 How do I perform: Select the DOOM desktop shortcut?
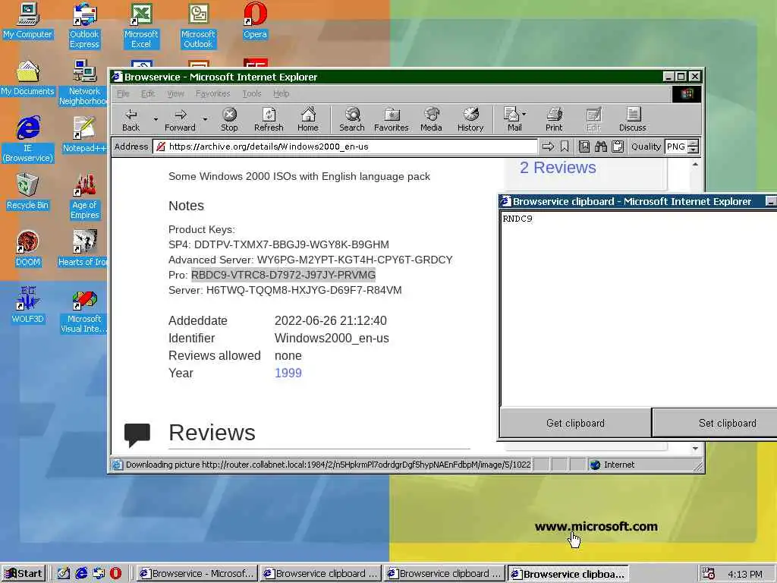tap(28, 249)
